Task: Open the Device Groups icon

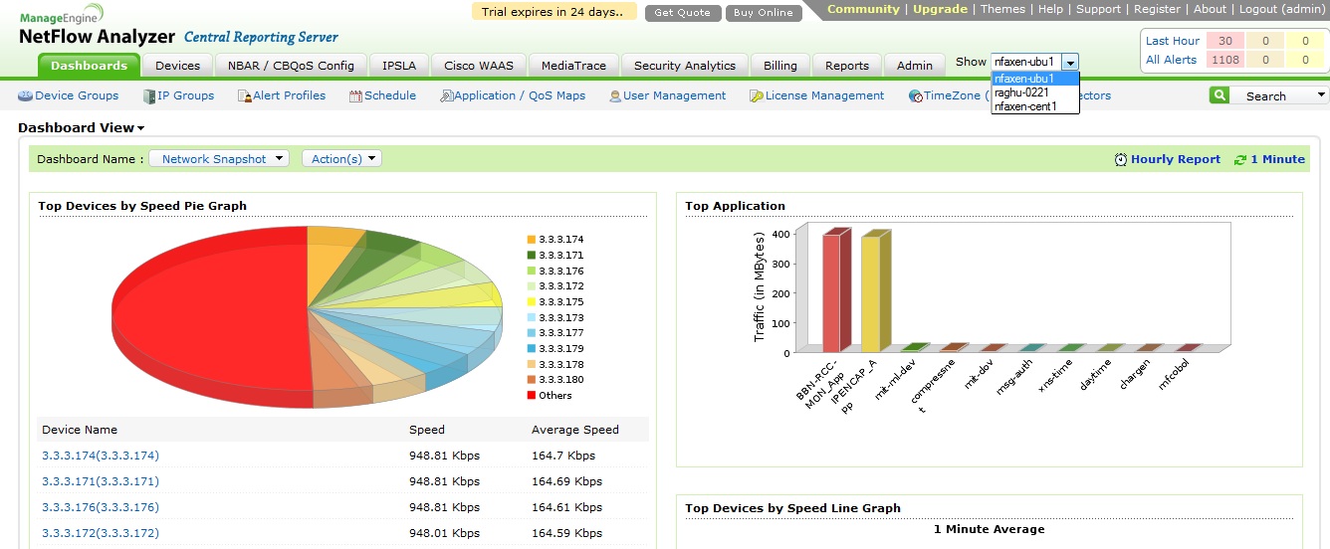Action: pyautogui.click(x=26, y=96)
